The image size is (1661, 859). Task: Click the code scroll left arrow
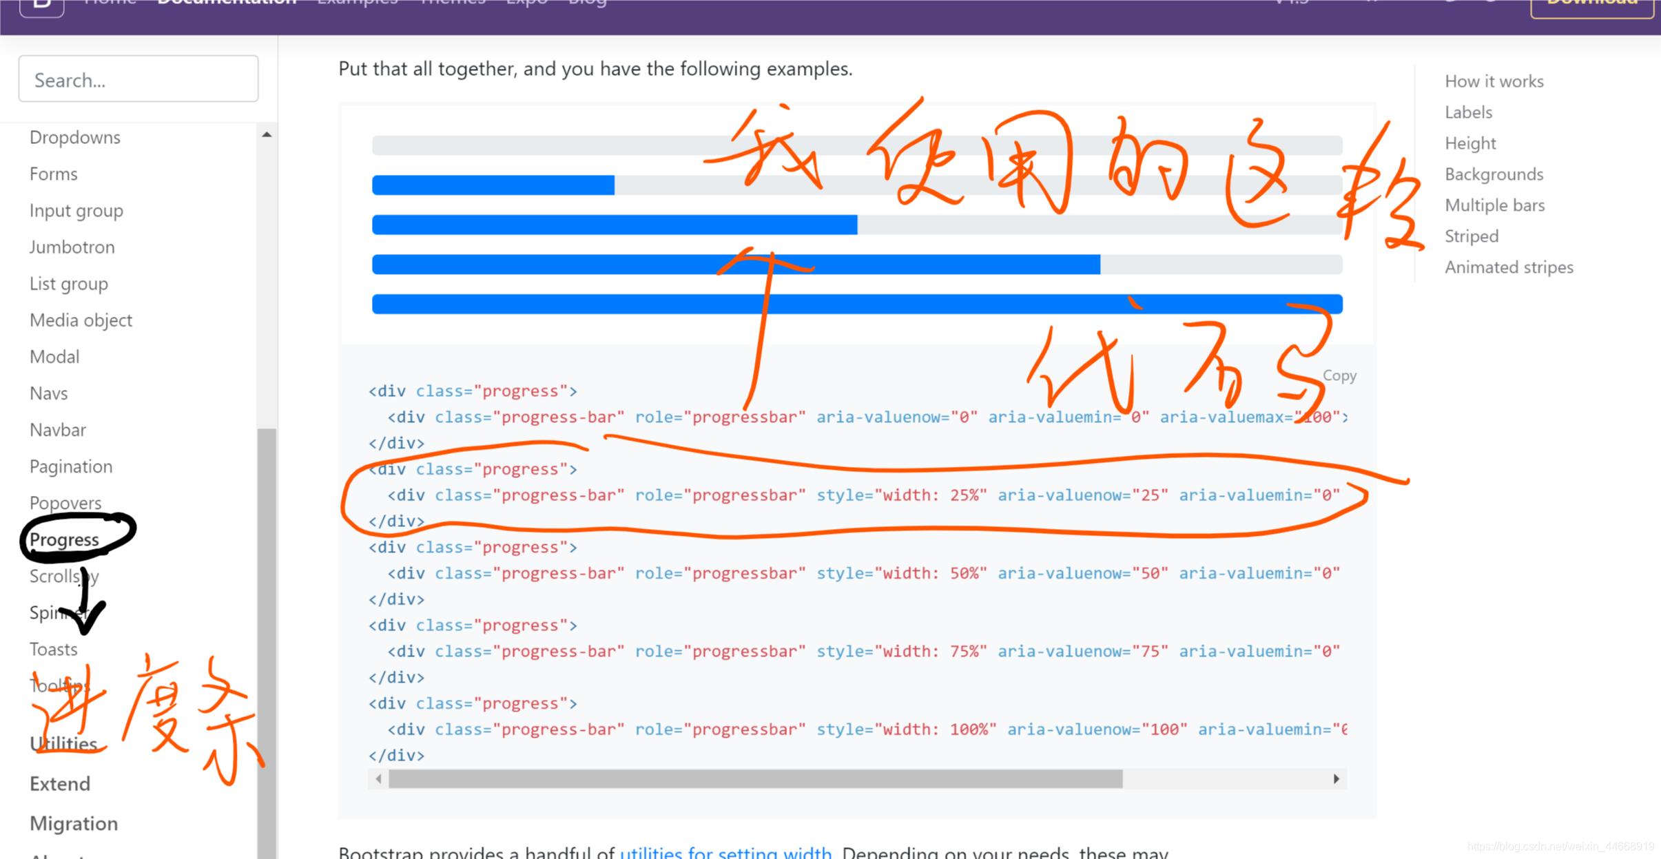378,779
